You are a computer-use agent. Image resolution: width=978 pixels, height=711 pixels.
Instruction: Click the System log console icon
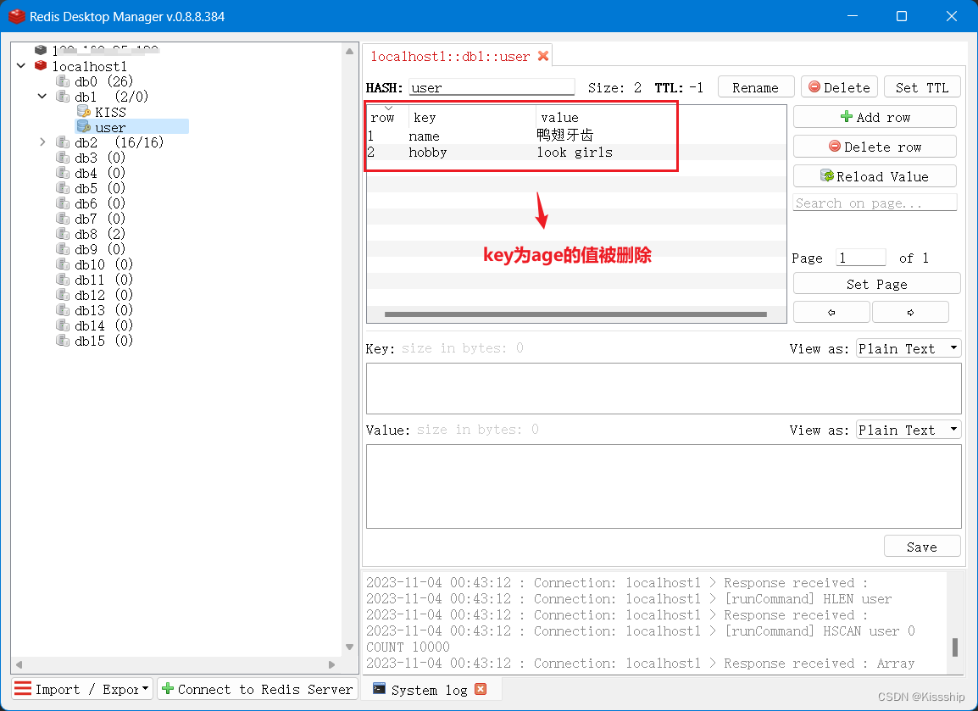[379, 689]
